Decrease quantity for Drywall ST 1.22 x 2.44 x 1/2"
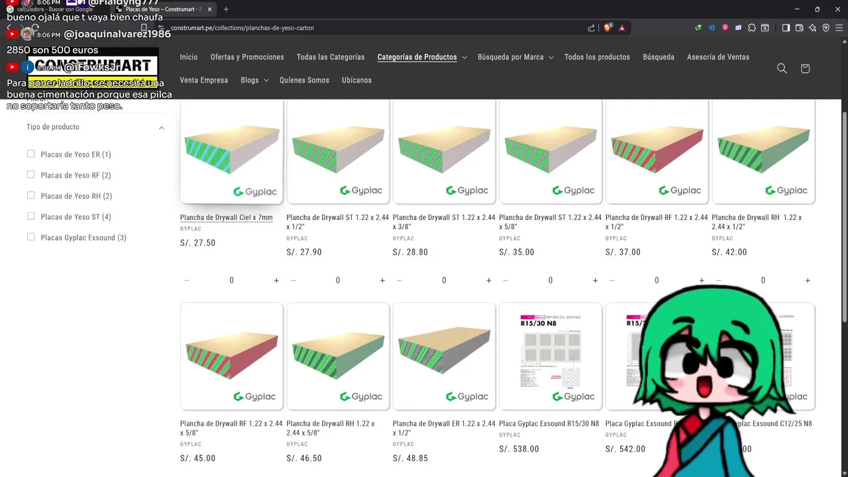 pos(293,280)
